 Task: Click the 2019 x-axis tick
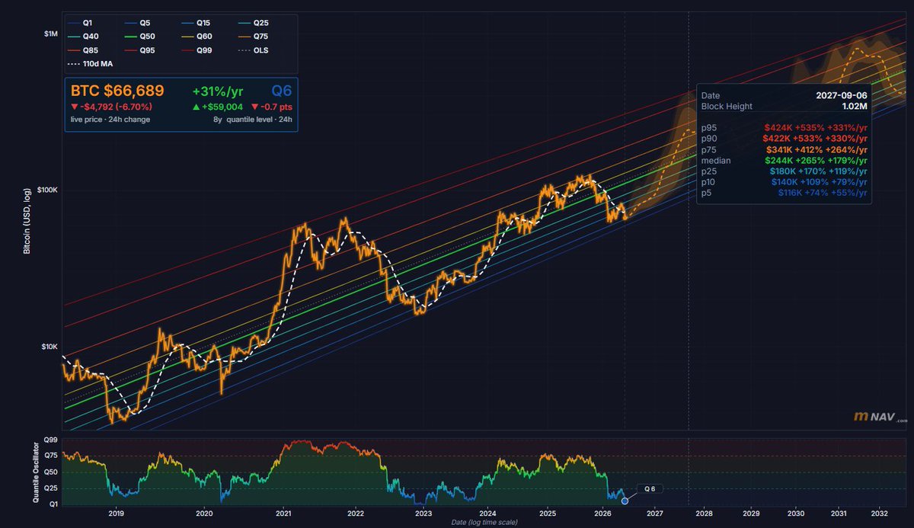pos(116,515)
